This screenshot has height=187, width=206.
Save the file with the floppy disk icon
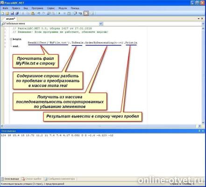coord(12,14)
